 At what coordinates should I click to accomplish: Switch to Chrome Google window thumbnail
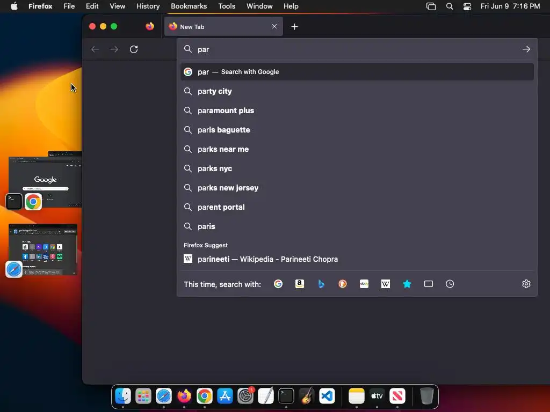pos(45,181)
